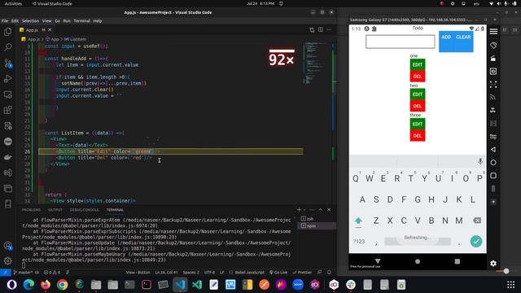Maximize the terminal panel with chevron

[x=320, y=210]
